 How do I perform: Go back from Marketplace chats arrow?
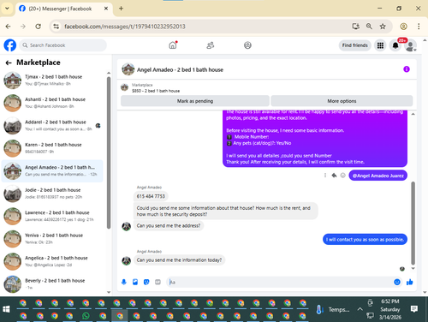point(9,63)
